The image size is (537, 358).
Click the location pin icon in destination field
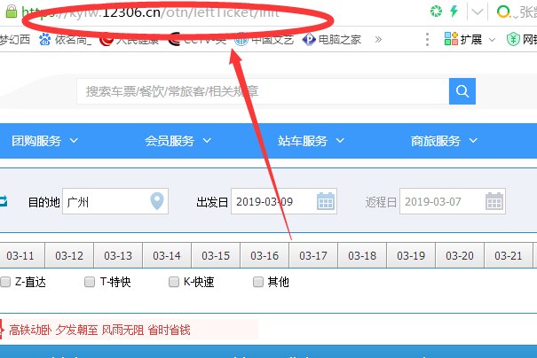pos(157,201)
